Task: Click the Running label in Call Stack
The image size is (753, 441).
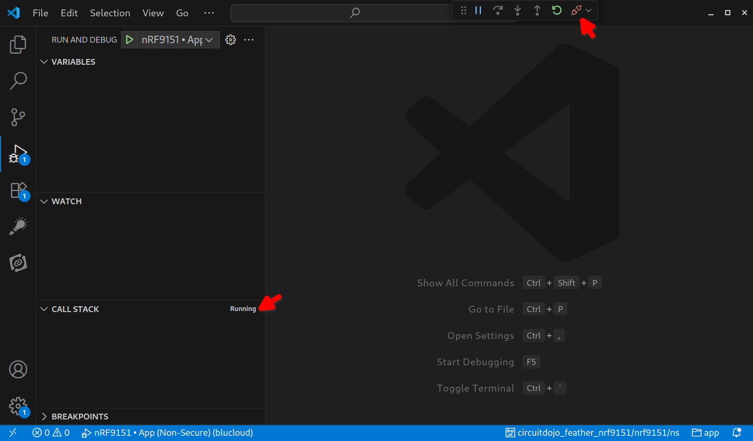Action: point(243,309)
